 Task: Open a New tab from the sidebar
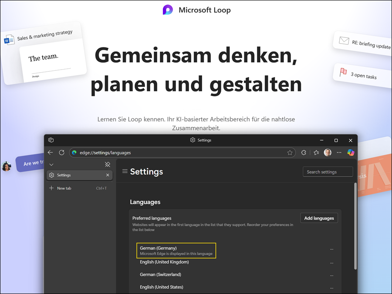[63, 188]
